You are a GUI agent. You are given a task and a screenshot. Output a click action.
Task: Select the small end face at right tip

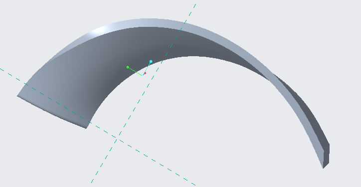point(326,156)
